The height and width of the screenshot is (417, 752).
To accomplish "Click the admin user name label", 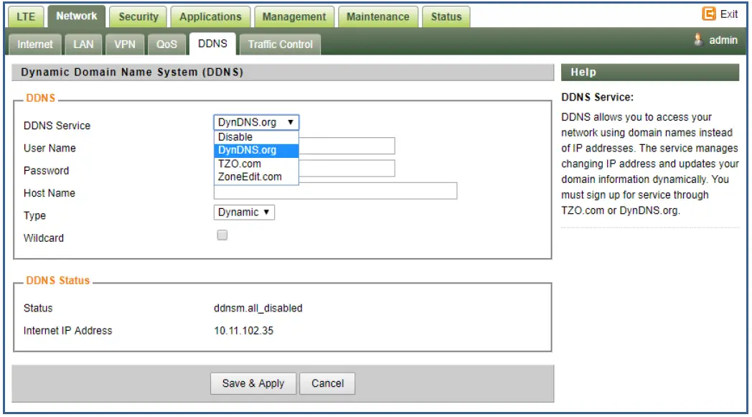I will (723, 40).
